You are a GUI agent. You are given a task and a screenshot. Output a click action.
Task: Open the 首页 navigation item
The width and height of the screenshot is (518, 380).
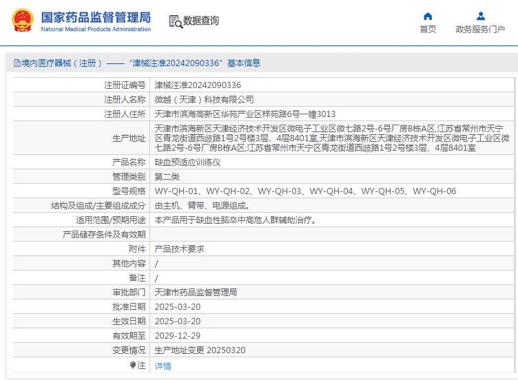428,29
